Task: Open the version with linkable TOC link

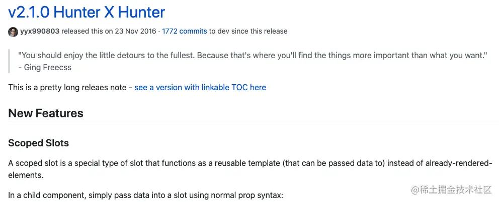Action: pos(200,88)
